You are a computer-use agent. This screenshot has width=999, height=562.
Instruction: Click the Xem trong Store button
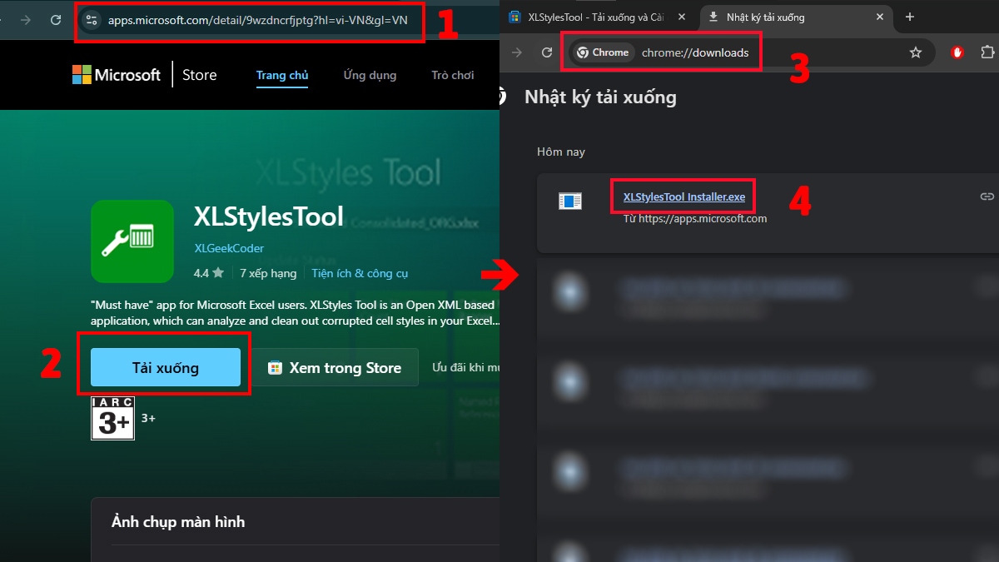tap(336, 366)
